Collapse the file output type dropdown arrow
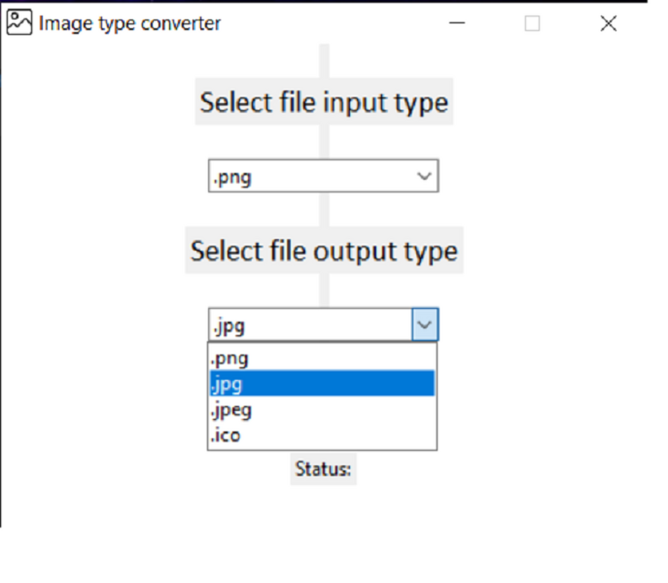The image size is (668, 583). (x=425, y=325)
